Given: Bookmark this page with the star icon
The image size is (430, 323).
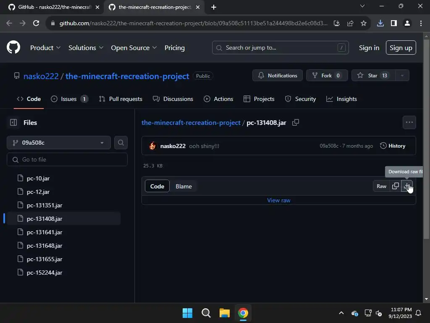Looking at the screenshot, I should 363,24.
